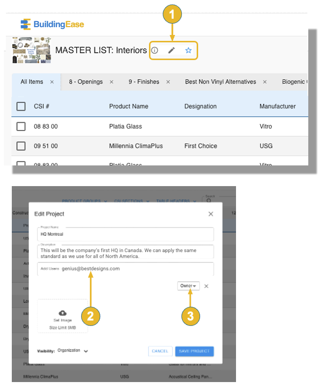Click the Set Image upload cloud icon

63,313
